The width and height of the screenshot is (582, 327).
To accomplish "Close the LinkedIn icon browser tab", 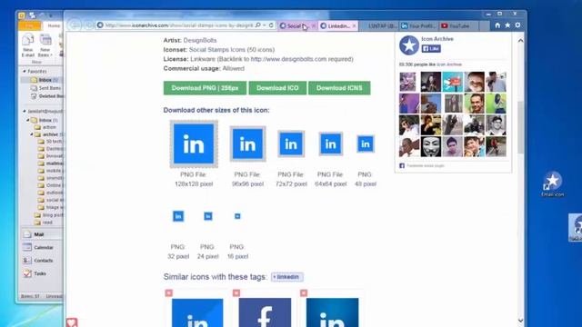I will pos(355,26).
